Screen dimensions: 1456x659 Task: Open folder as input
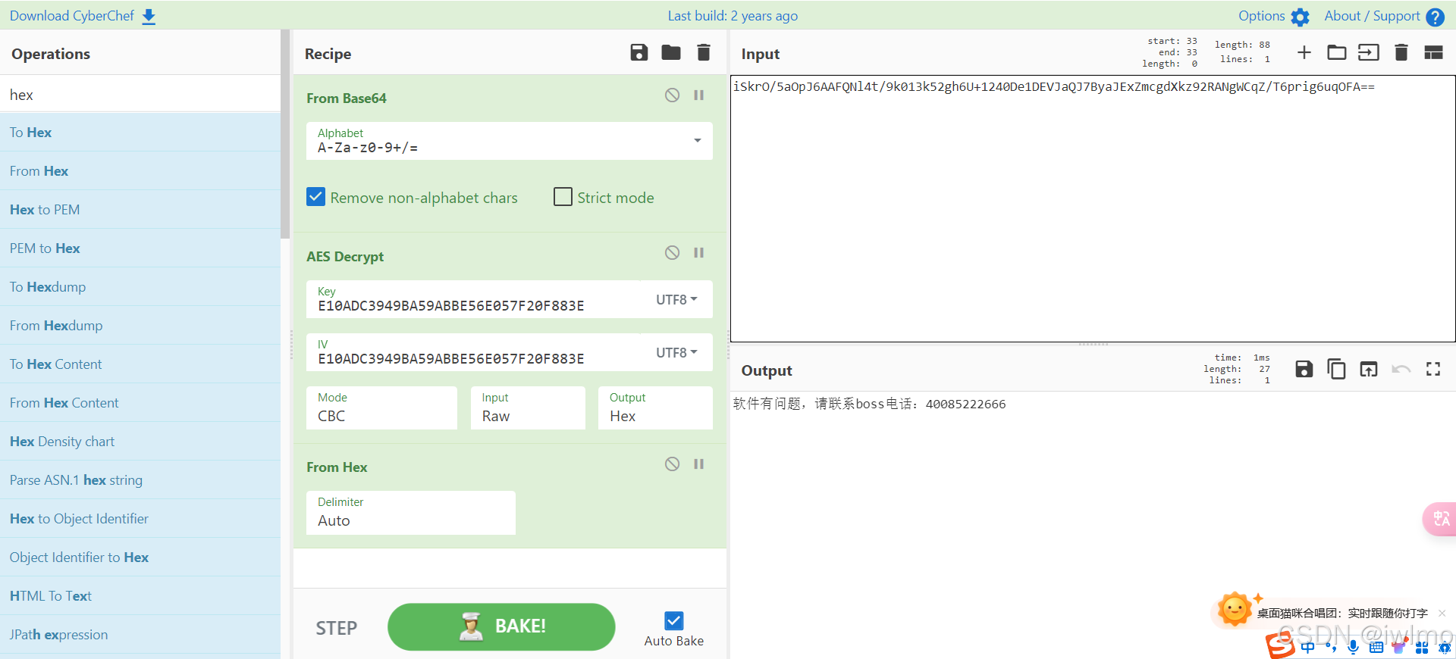coord(1336,52)
